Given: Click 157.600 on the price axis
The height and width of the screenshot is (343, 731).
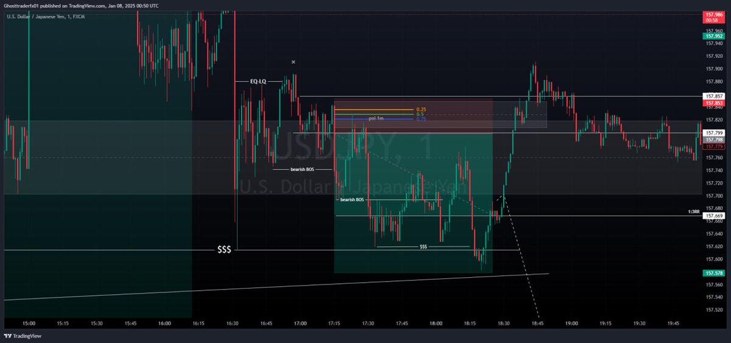Looking at the screenshot, I should click(x=714, y=260).
